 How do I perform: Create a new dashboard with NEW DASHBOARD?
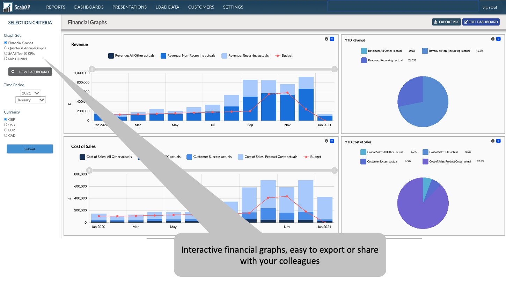click(30, 72)
